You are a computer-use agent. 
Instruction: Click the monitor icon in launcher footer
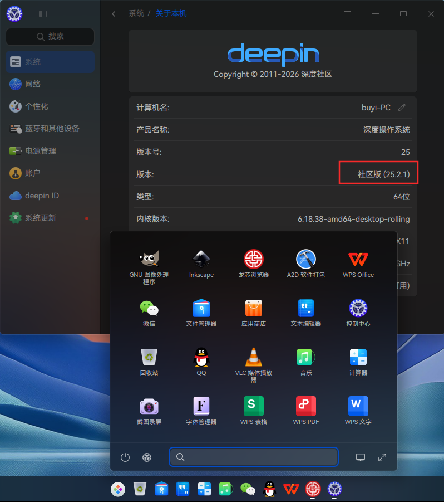click(360, 457)
